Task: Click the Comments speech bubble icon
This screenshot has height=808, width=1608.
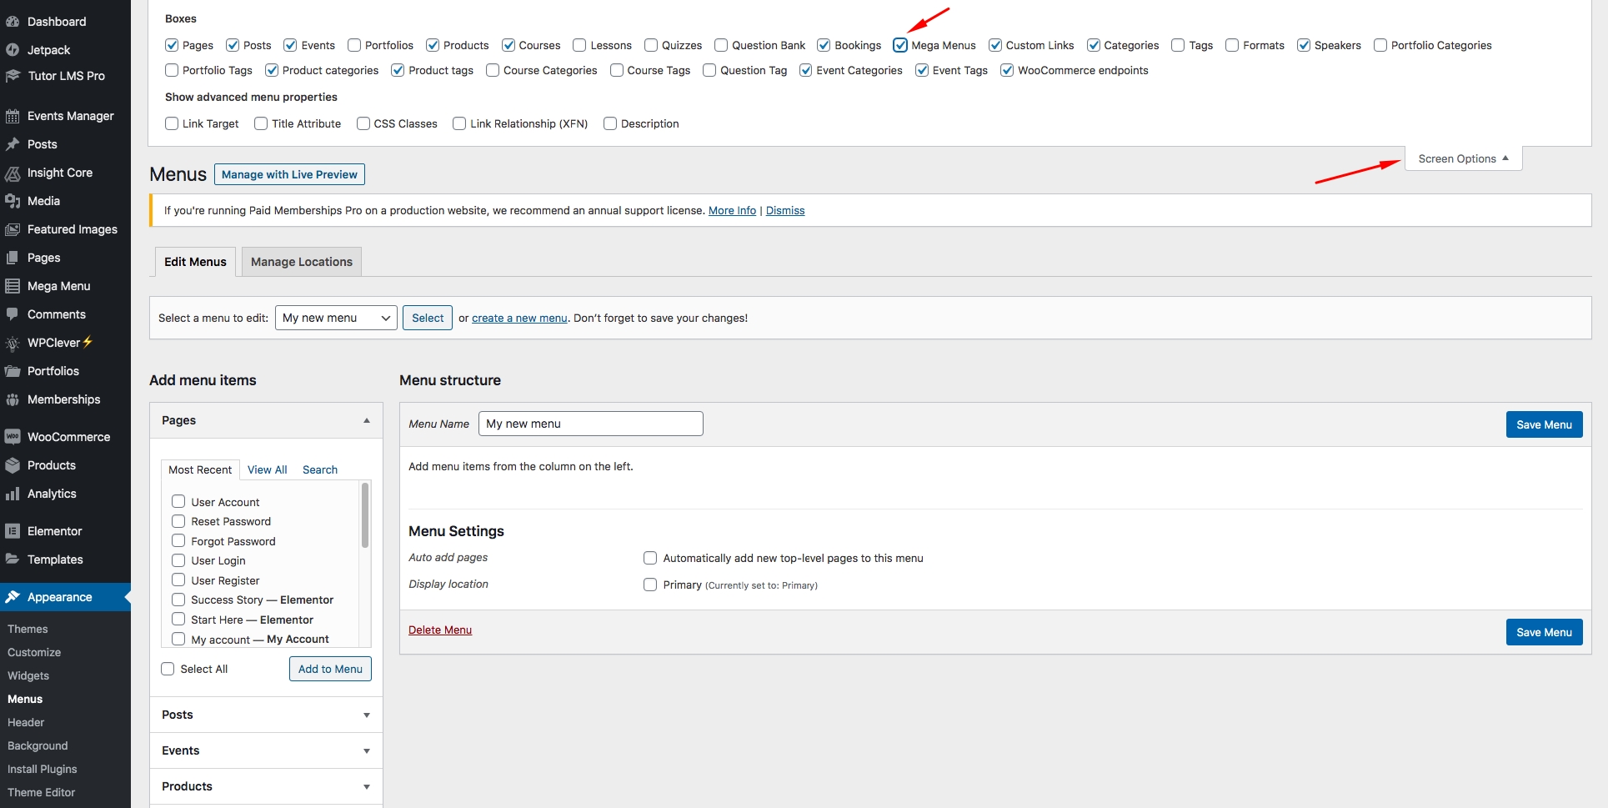Action: pyautogui.click(x=13, y=314)
